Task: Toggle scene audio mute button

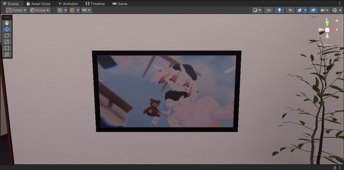Action: [290, 10]
